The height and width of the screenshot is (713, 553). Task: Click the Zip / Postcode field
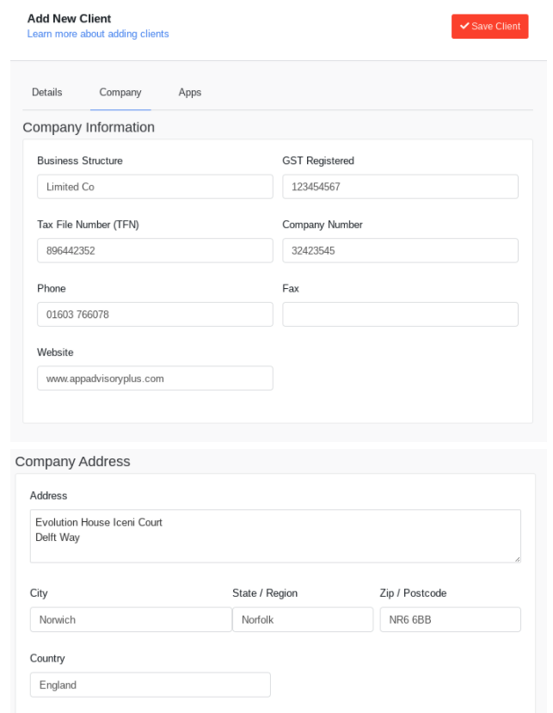[450, 619]
